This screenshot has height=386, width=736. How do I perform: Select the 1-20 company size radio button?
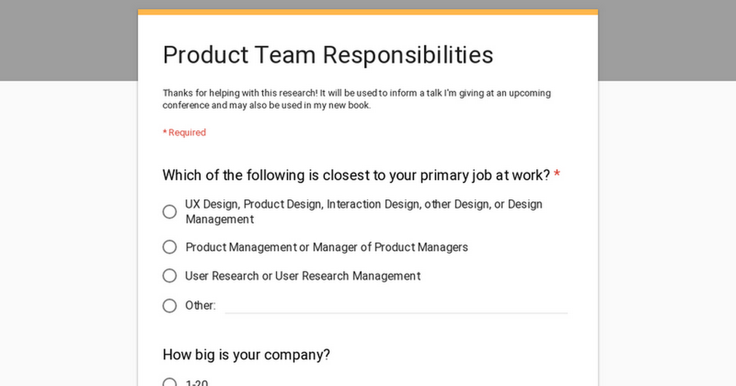click(x=169, y=384)
